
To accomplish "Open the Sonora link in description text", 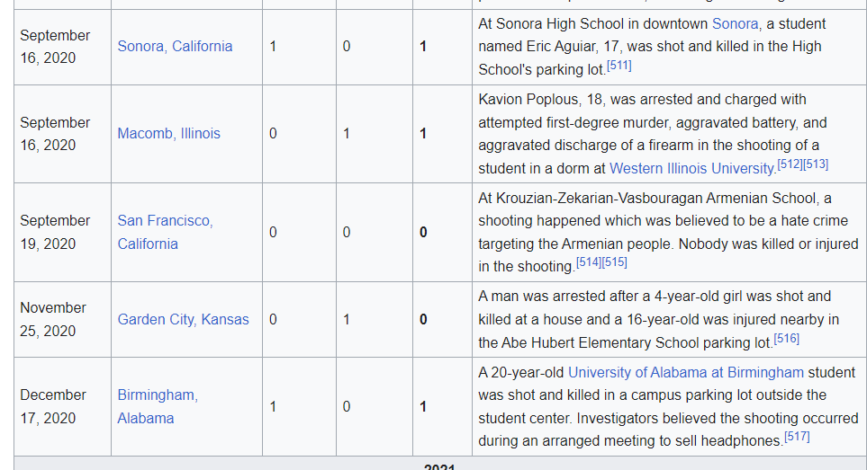I will (x=735, y=23).
